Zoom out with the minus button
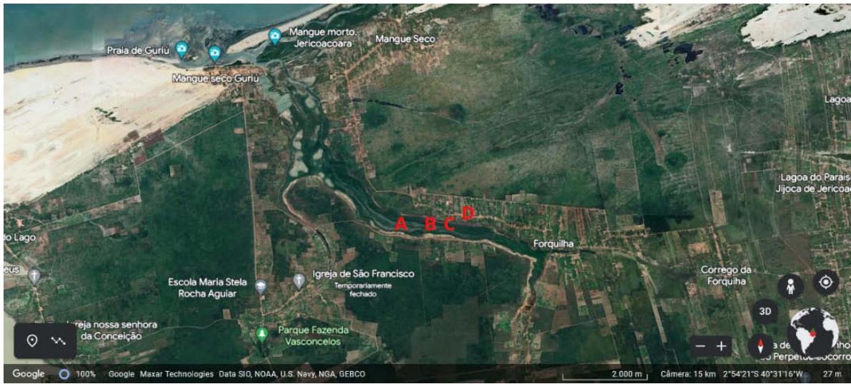The image size is (851, 384). [700, 346]
